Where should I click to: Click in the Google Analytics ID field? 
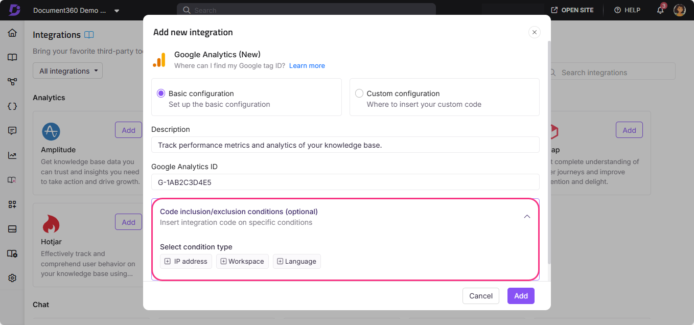[345, 182]
